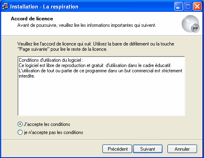
Task: Click the "Ce logiciel est libre de reproduction" line
Action: pos(95,65)
